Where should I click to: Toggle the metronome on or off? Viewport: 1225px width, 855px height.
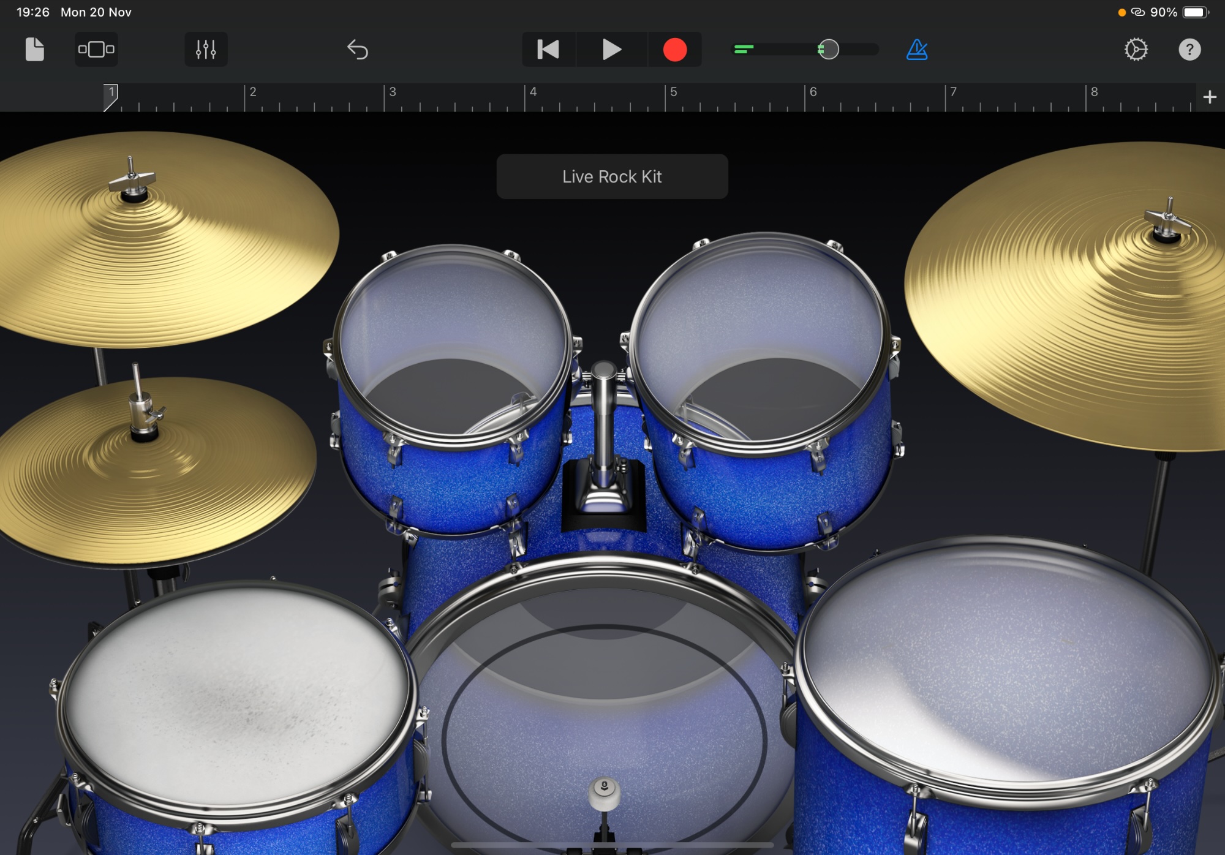pyautogui.click(x=917, y=50)
